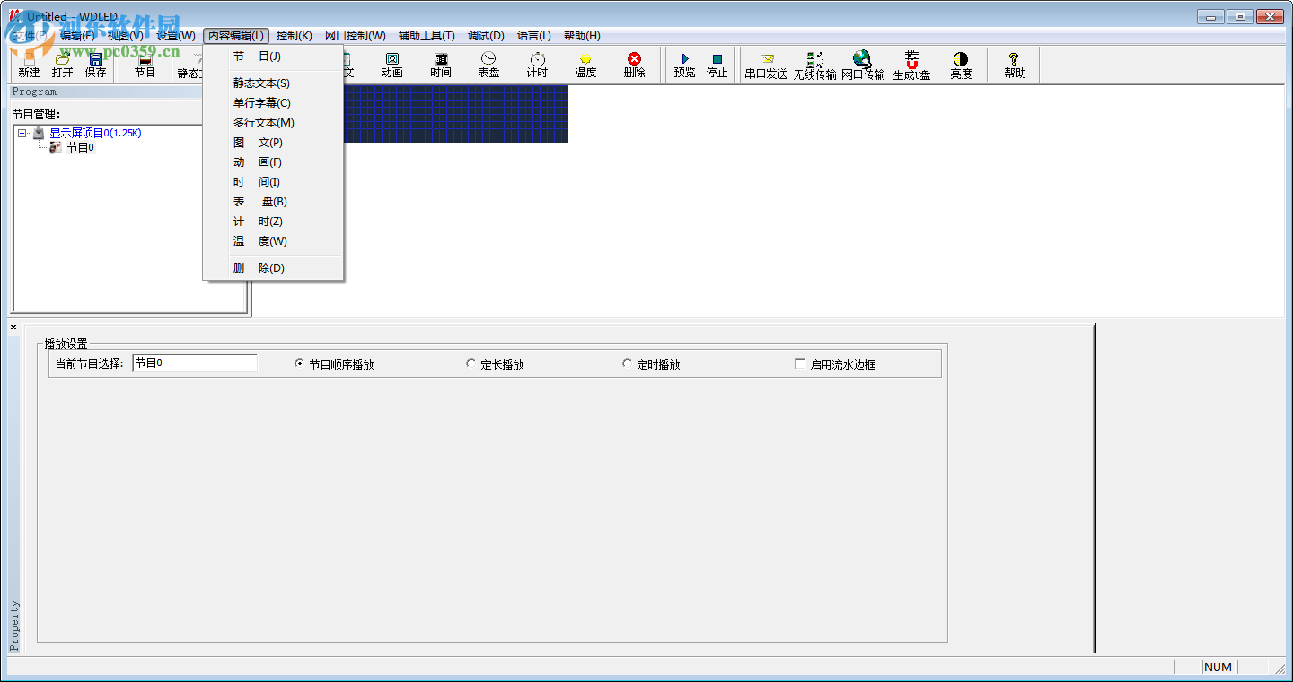
Task: Click the red 删除 (Delete) toolbar icon
Action: pyautogui.click(x=634, y=66)
